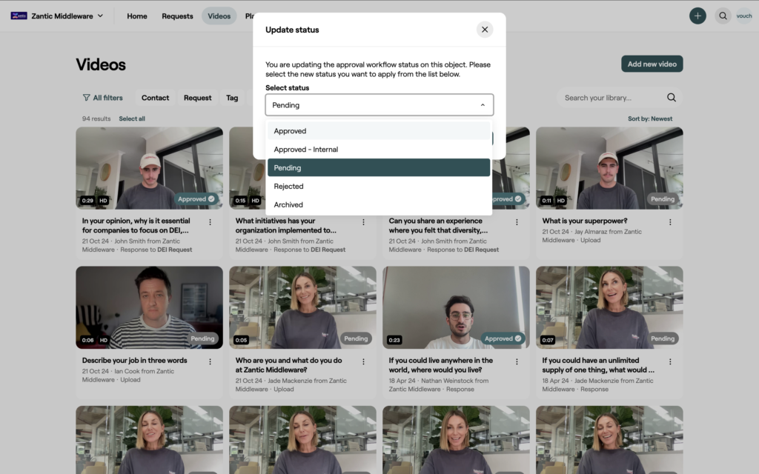The width and height of the screenshot is (759, 474).
Task: Collapse the Select status dropdown
Action: (483, 105)
